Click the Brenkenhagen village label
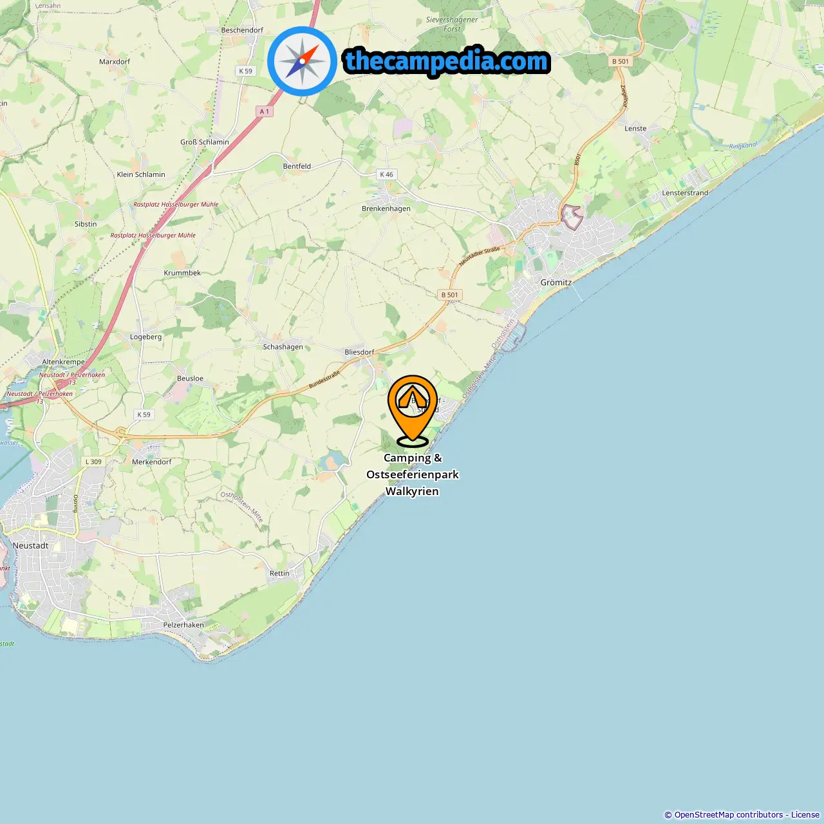Viewport: 824px width, 824px height. (x=386, y=209)
